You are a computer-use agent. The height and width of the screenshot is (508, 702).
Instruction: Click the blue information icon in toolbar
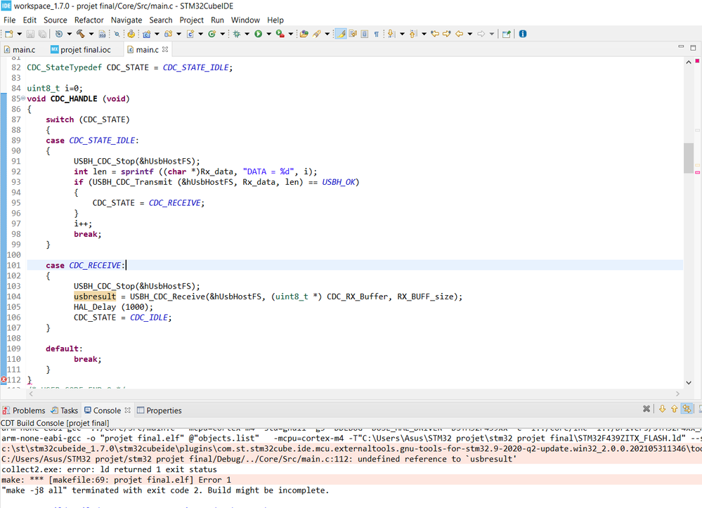pos(523,34)
